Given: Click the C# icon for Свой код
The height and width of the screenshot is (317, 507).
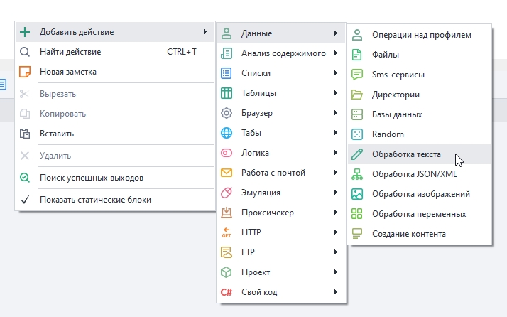Looking at the screenshot, I should point(227,292).
